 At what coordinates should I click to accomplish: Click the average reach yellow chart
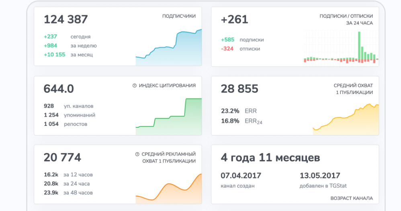click(x=346, y=119)
